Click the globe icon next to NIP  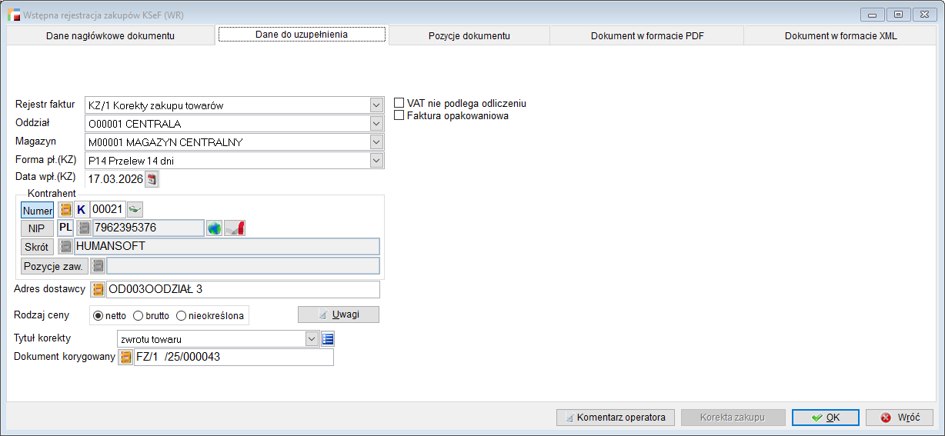(x=214, y=228)
